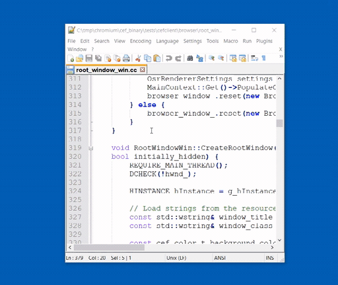Click the ANSI encoding status field
The height and width of the screenshot is (285, 338).
(220, 258)
